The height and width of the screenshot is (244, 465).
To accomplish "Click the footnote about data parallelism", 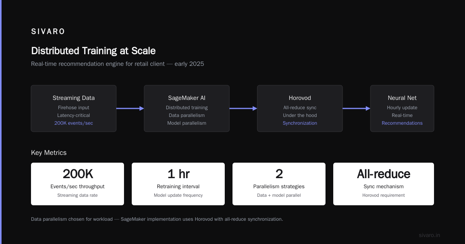I will pos(157,219).
